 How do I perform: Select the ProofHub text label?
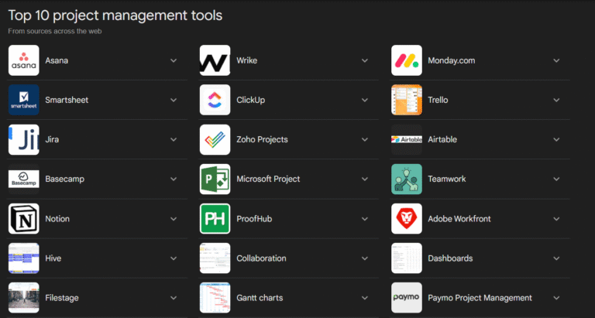pyautogui.click(x=254, y=219)
